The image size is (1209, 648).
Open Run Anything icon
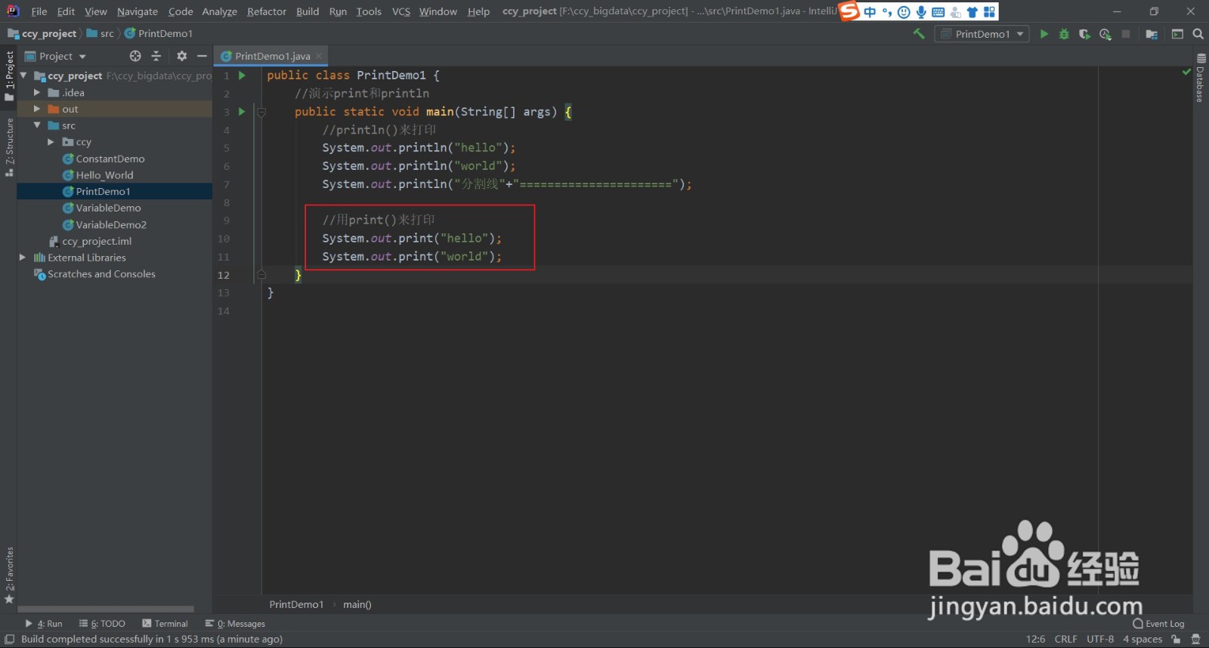(x=1177, y=34)
